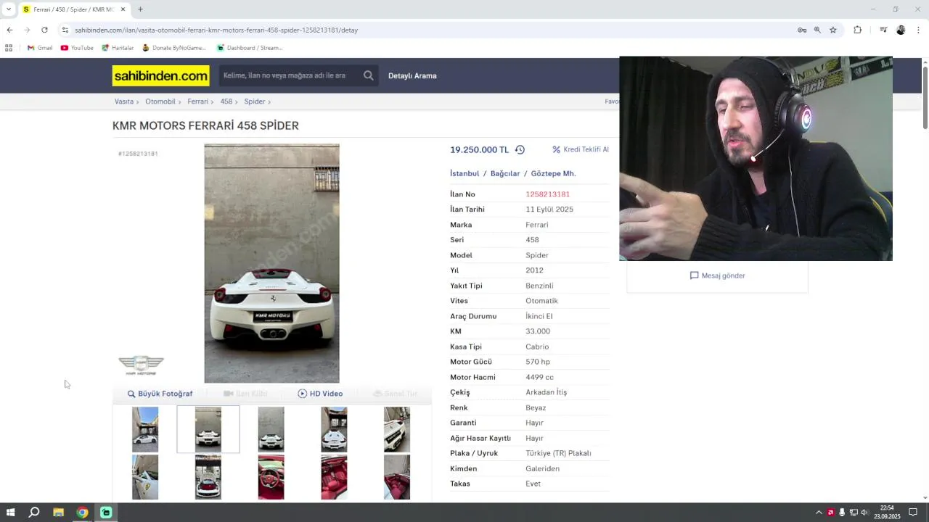Open the AMD tray icon

point(831,513)
